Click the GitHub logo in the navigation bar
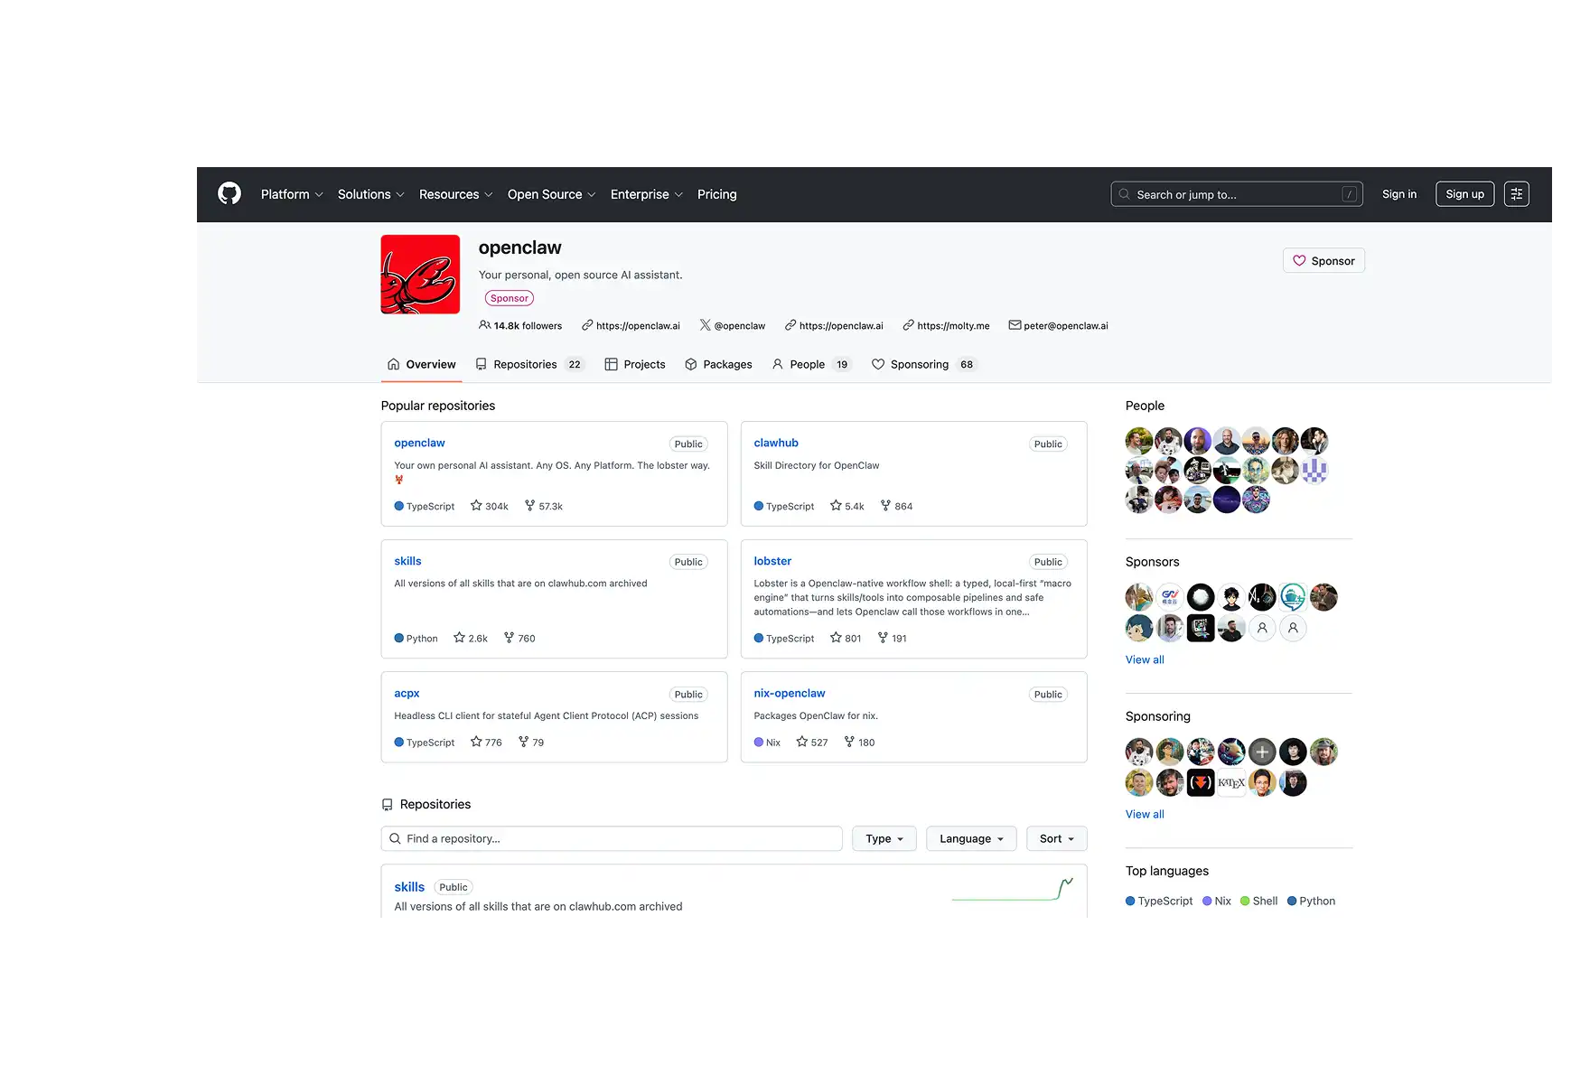 (x=229, y=193)
